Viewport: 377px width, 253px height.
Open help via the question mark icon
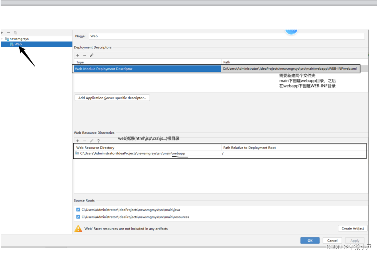(x=98, y=141)
